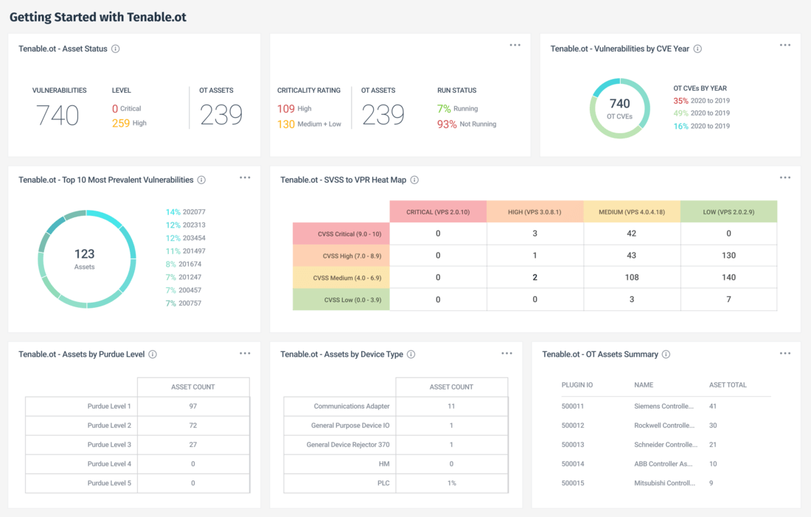Select the 11% 201497 legend entry

click(x=186, y=251)
